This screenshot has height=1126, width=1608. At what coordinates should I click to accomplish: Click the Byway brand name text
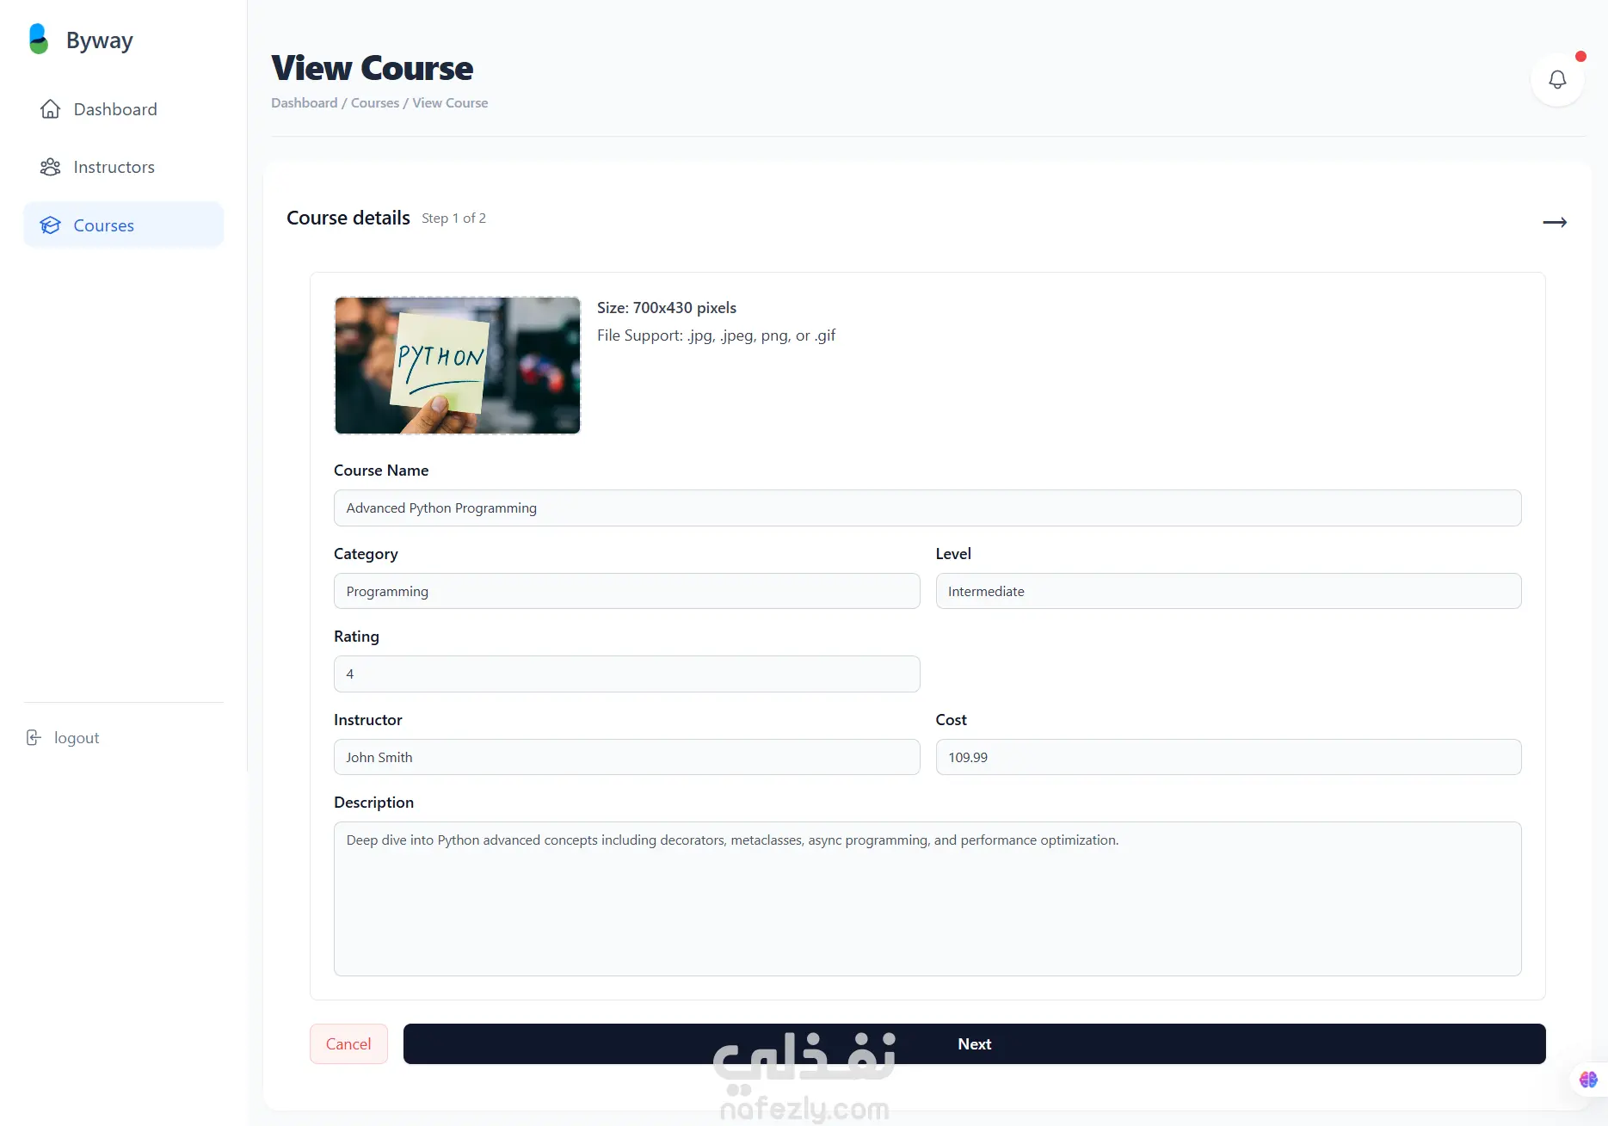click(100, 40)
